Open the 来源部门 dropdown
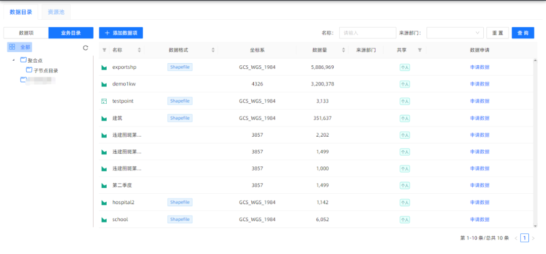546x254 pixels. click(x=455, y=33)
